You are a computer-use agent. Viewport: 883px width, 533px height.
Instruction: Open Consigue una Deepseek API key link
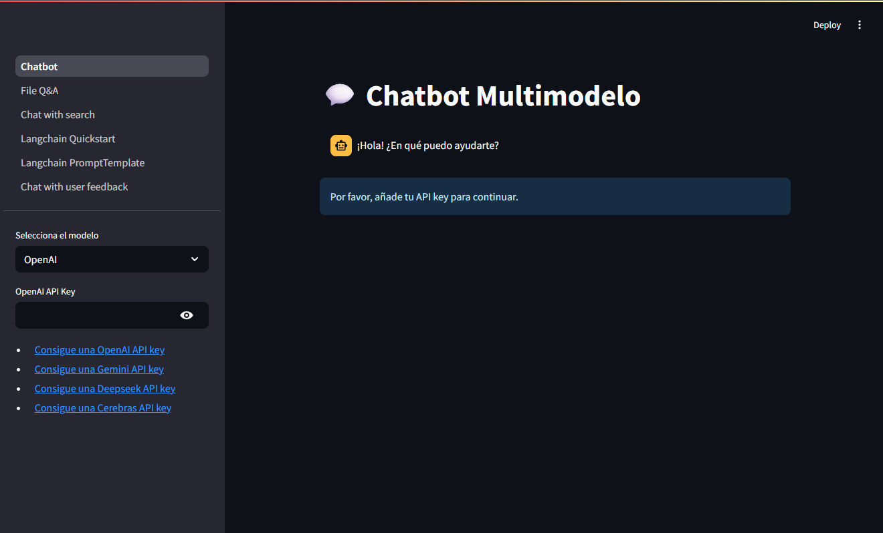[x=105, y=389]
